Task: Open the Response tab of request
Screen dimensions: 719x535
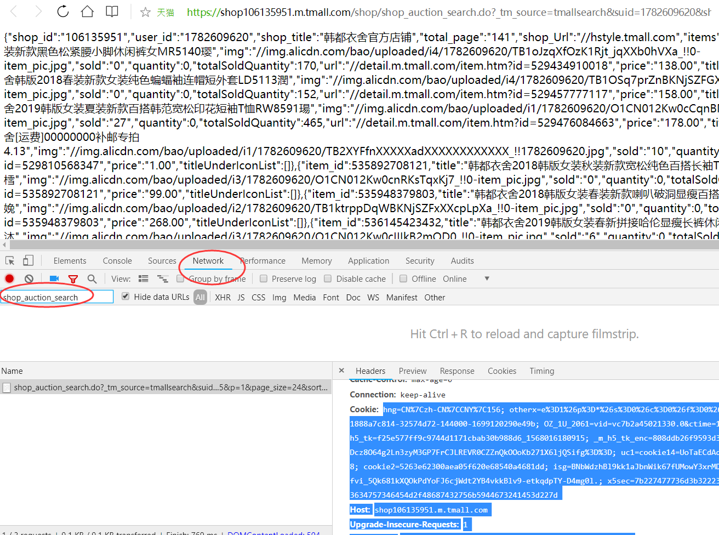Action: tap(457, 371)
